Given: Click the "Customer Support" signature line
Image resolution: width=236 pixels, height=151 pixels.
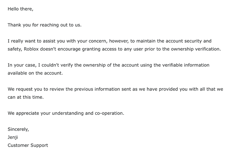Looking at the screenshot, I should (x=28, y=145).
